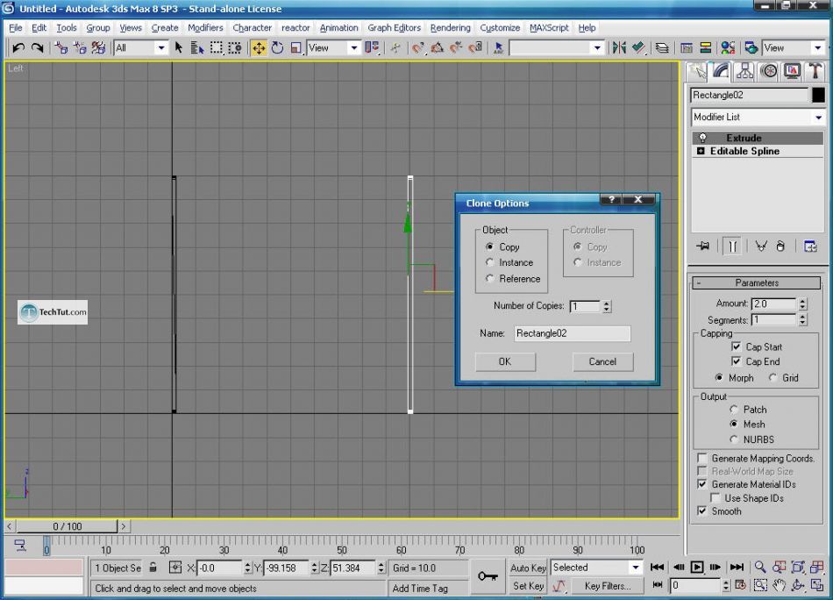Screen dimensions: 833x600
Task: Collapse the Parameters rollout
Action: [x=757, y=282]
